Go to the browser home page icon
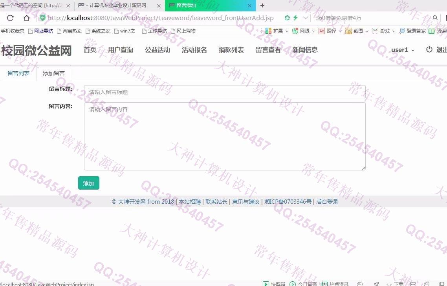Image resolution: width=447 pixels, height=286 pixels. click(x=26, y=18)
